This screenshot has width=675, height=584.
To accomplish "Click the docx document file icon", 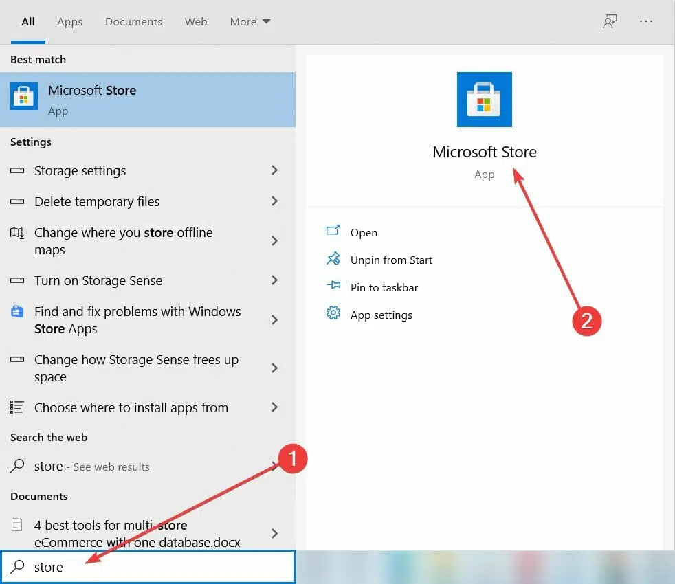I will (x=16, y=525).
